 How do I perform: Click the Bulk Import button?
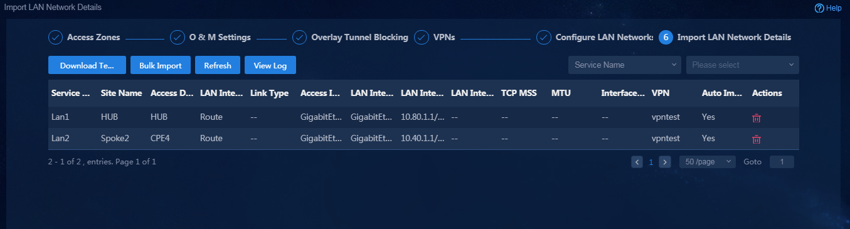click(161, 65)
